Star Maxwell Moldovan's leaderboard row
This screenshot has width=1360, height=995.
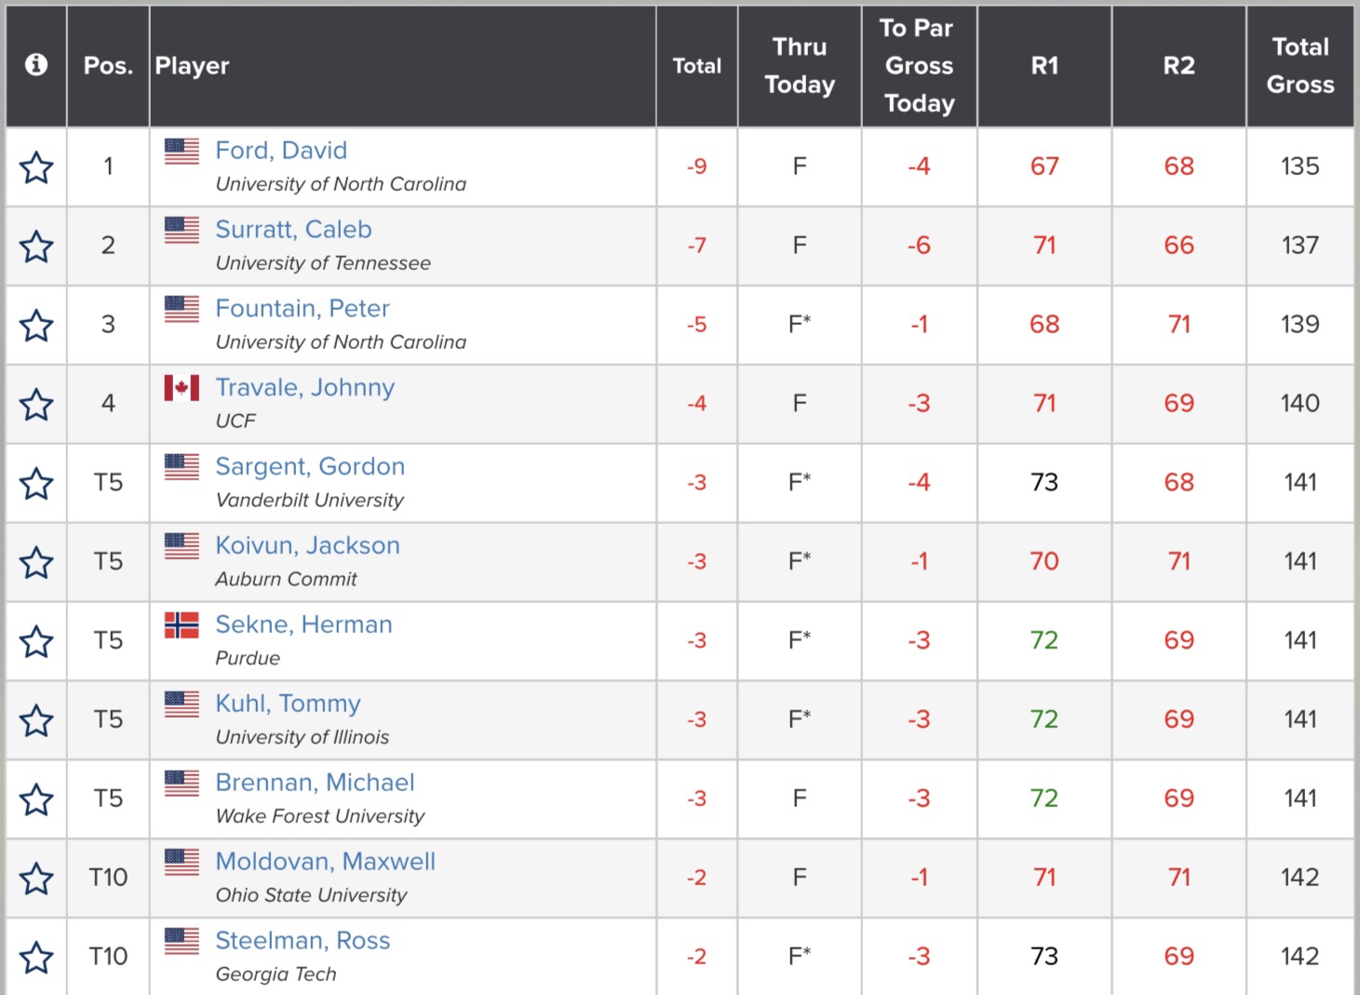tap(36, 878)
